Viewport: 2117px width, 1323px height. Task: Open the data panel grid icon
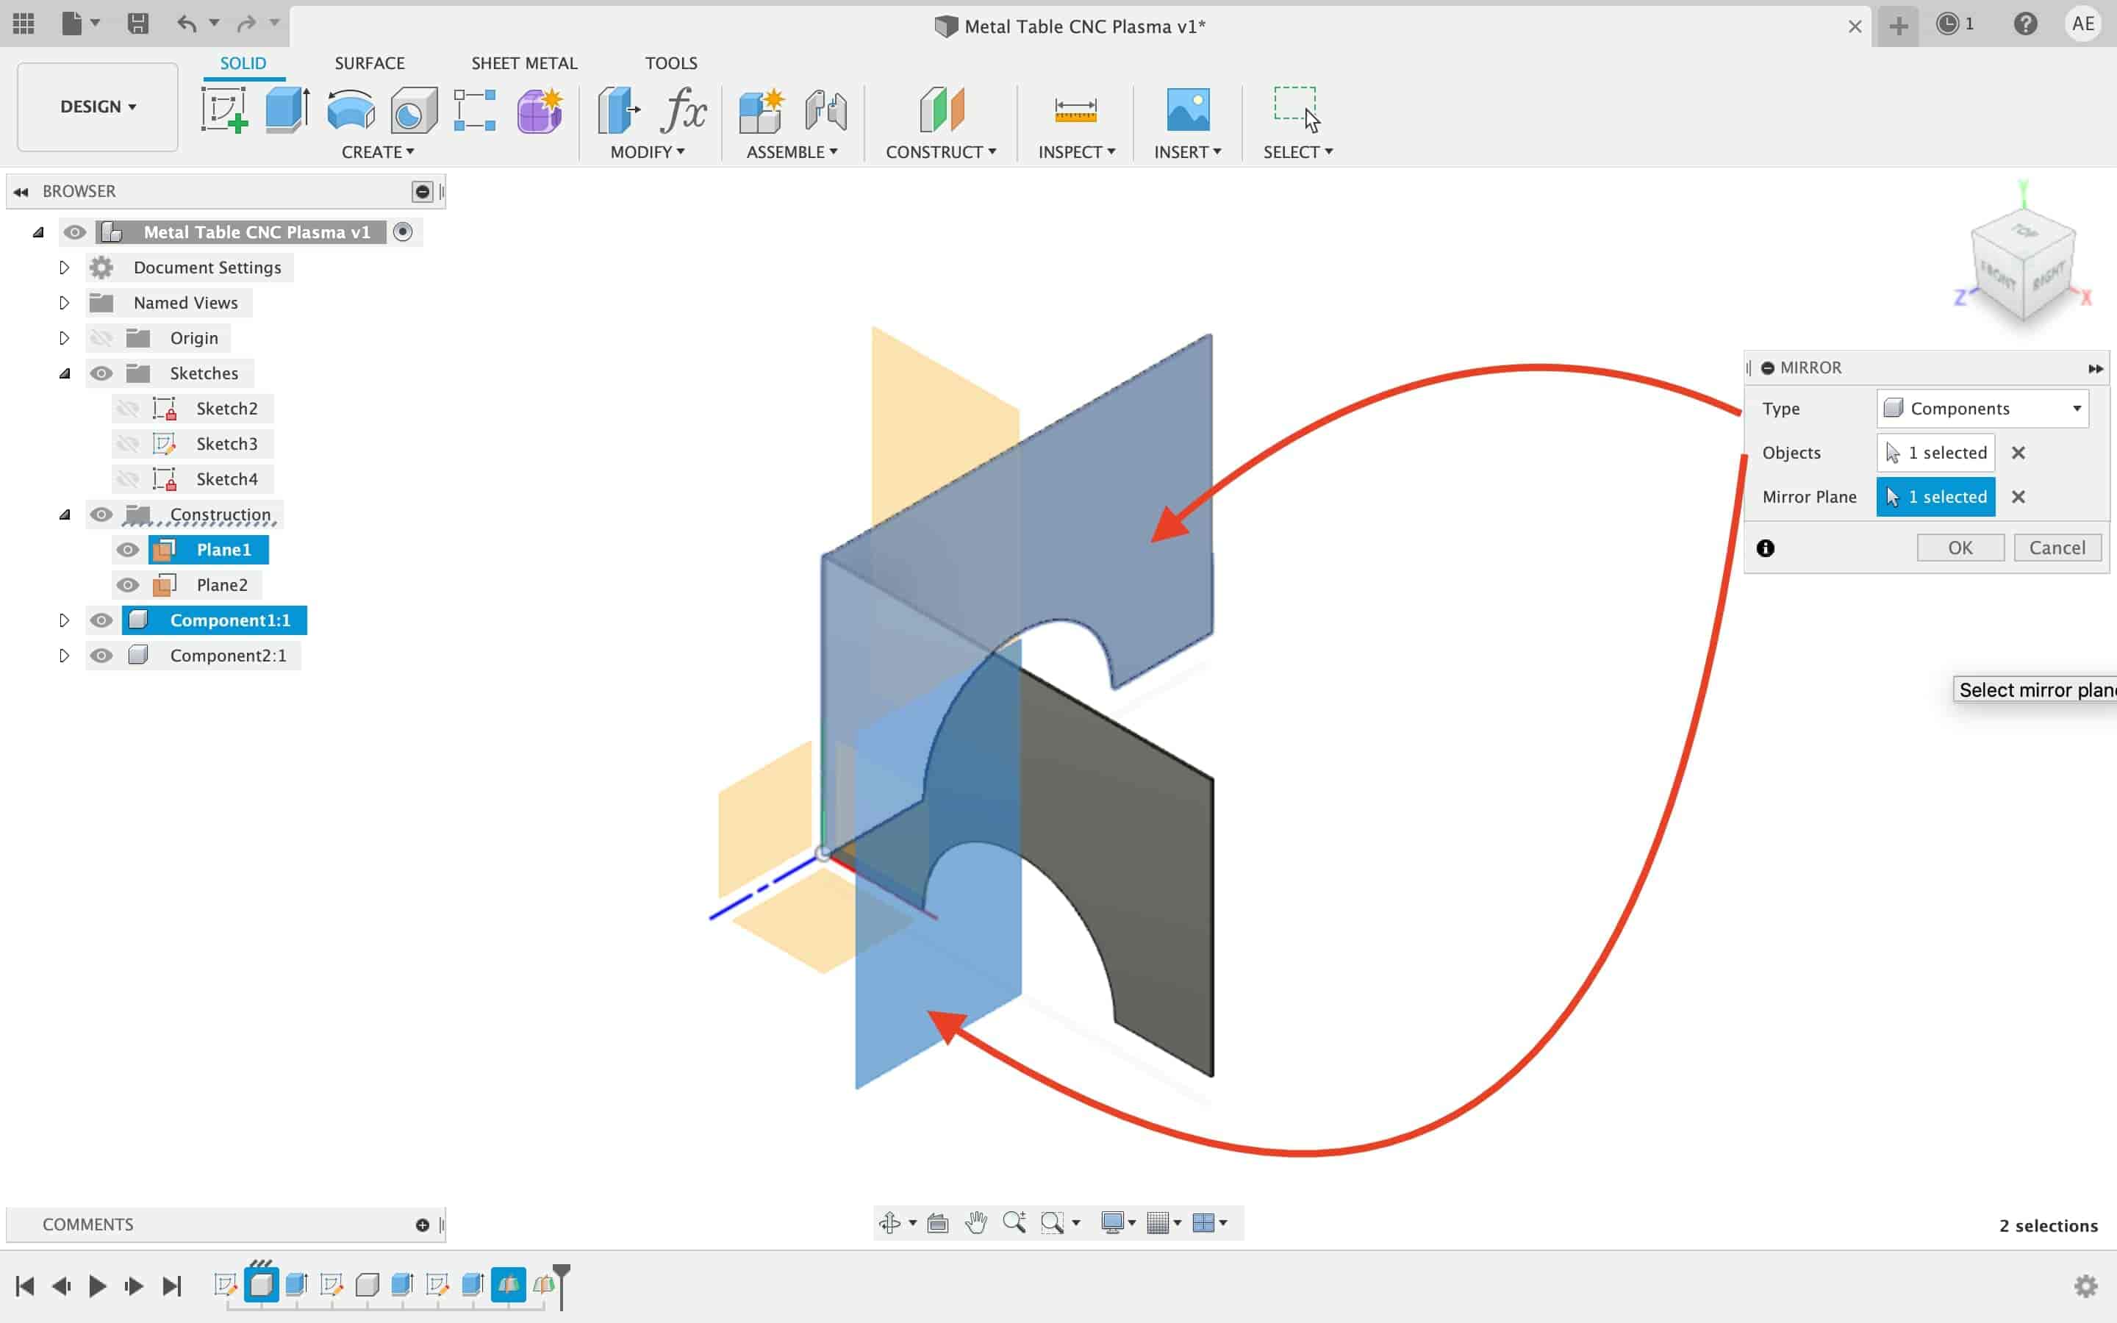24,24
